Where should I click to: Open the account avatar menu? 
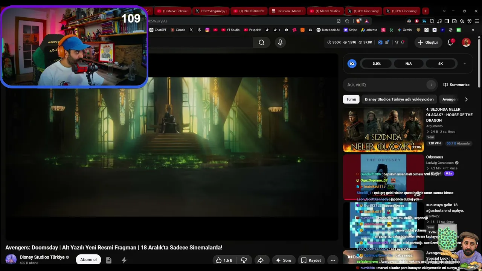tap(466, 43)
